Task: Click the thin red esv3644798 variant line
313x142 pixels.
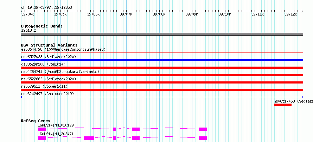Action: pos(162,53)
